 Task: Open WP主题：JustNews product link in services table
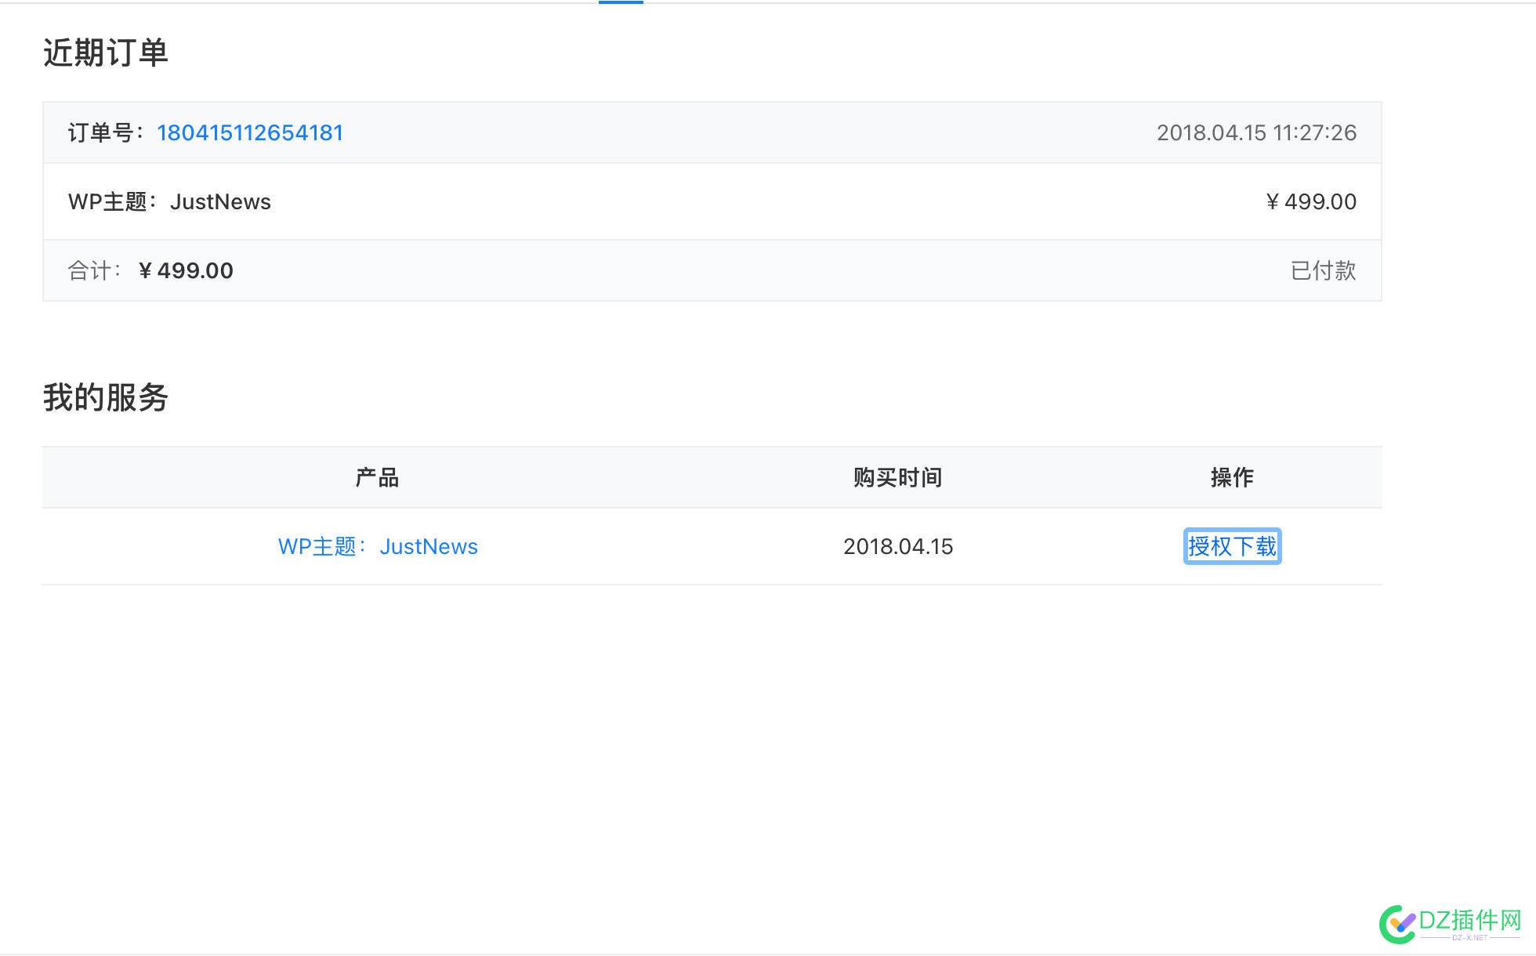[378, 546]
